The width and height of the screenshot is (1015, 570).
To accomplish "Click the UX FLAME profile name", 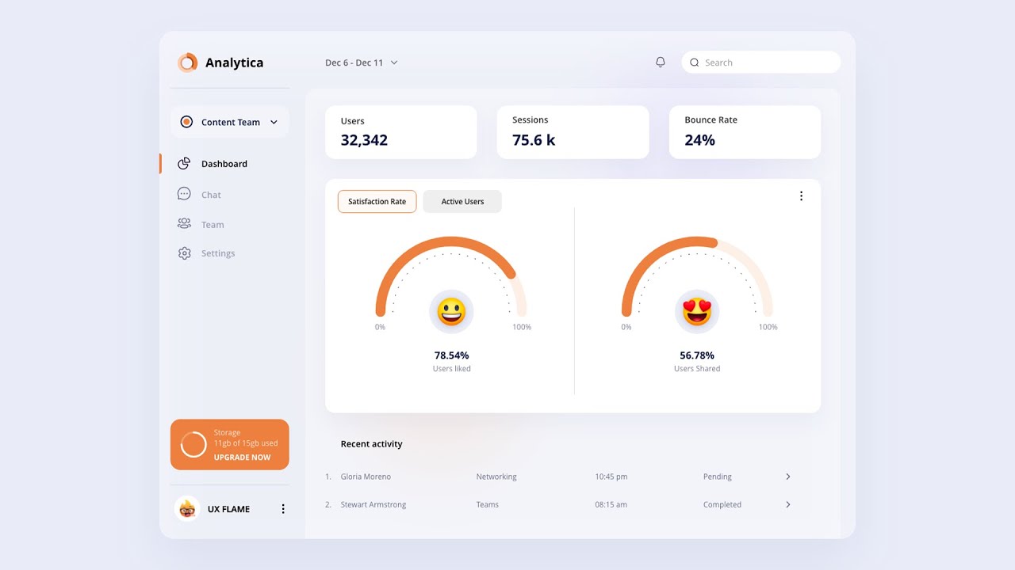I will [228, 509].
